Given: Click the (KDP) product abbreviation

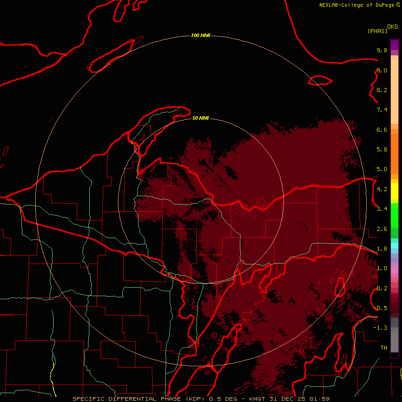Looking at the screenshot, I should 196,399.
